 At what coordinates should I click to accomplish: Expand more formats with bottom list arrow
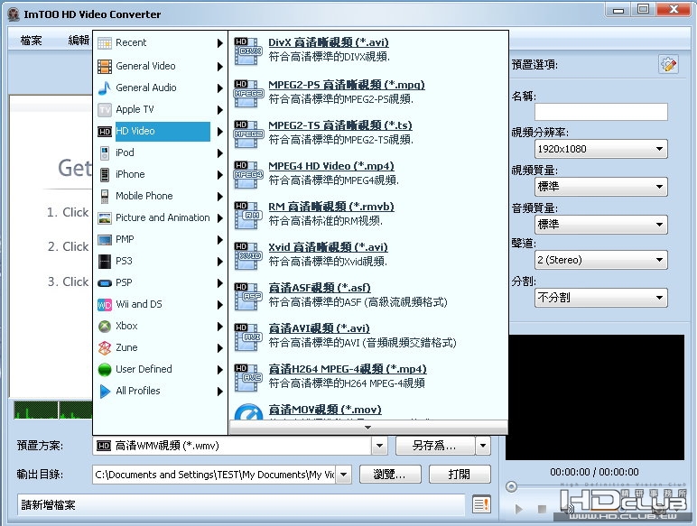point(368,428)
